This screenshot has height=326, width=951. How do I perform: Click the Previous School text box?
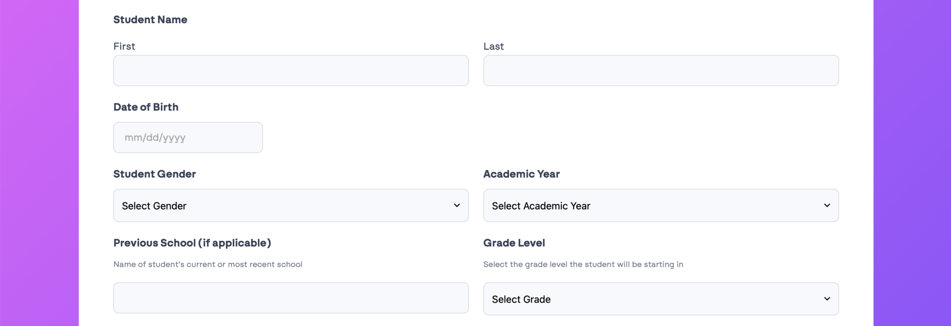pyautogui.click(x=291, y=298)
